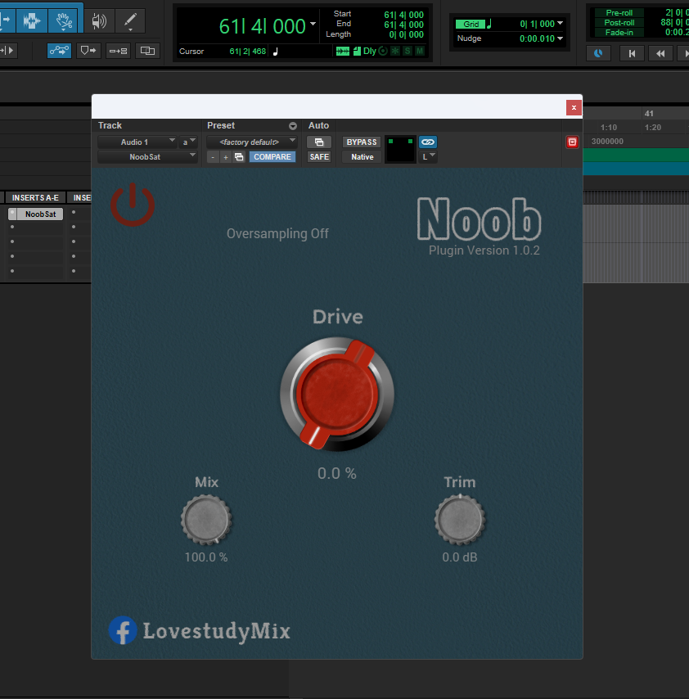The width and height of the screenshot is (689, 699).
Task: Toggle BYPASS on the NoobSat plugin
Action: pos(361,141)
